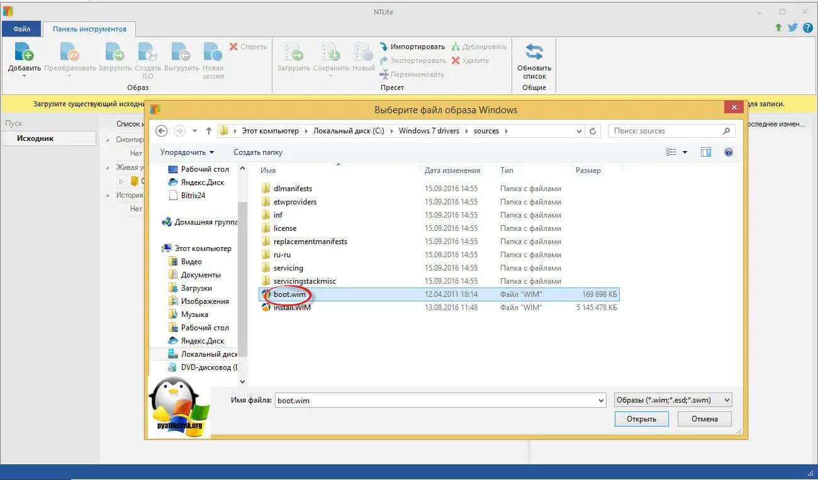Click Windows 7 drivers in the breadcrumb path
This screenshot has width=818, height=480.
coord(429,131)
